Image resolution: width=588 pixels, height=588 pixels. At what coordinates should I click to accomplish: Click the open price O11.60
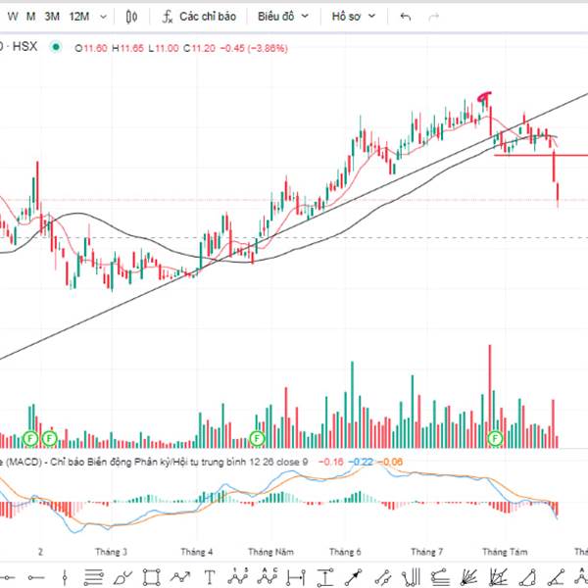tap(91, 48)
